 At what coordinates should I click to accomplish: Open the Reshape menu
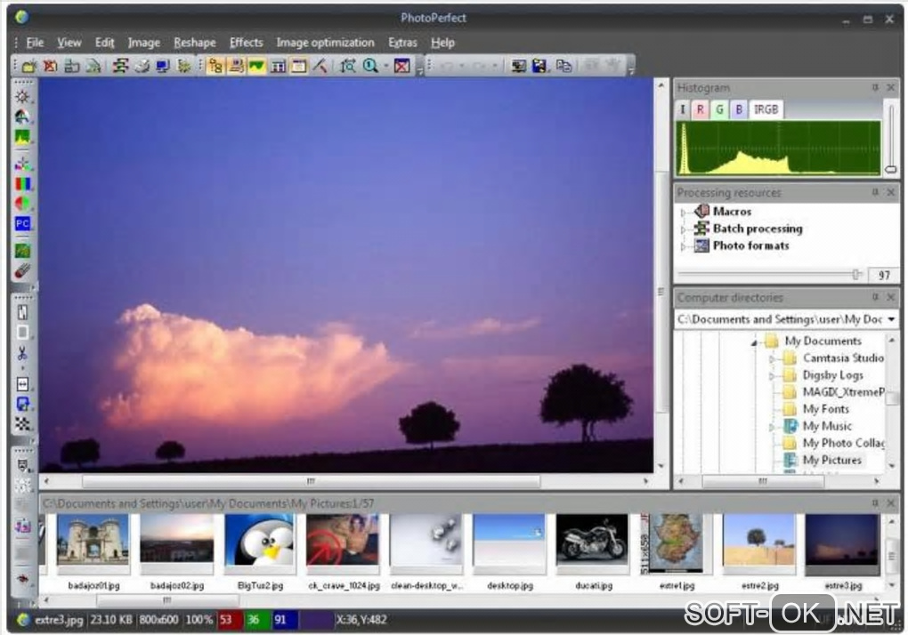(x=195, y=43)
